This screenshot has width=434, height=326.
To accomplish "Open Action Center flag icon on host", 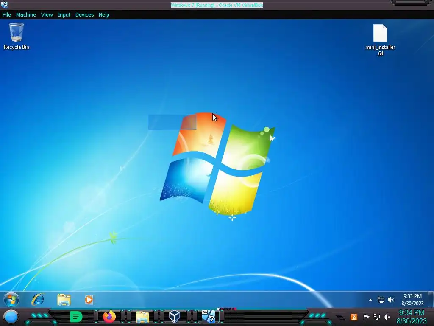I will click(x=366, y=317).
